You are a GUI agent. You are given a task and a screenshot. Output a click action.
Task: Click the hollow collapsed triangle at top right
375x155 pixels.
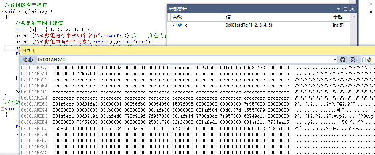point(371,4)
